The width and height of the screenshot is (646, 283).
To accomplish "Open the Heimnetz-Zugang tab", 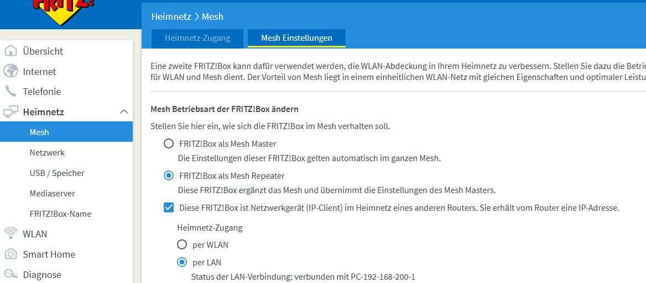I will [x=197, y=38].
